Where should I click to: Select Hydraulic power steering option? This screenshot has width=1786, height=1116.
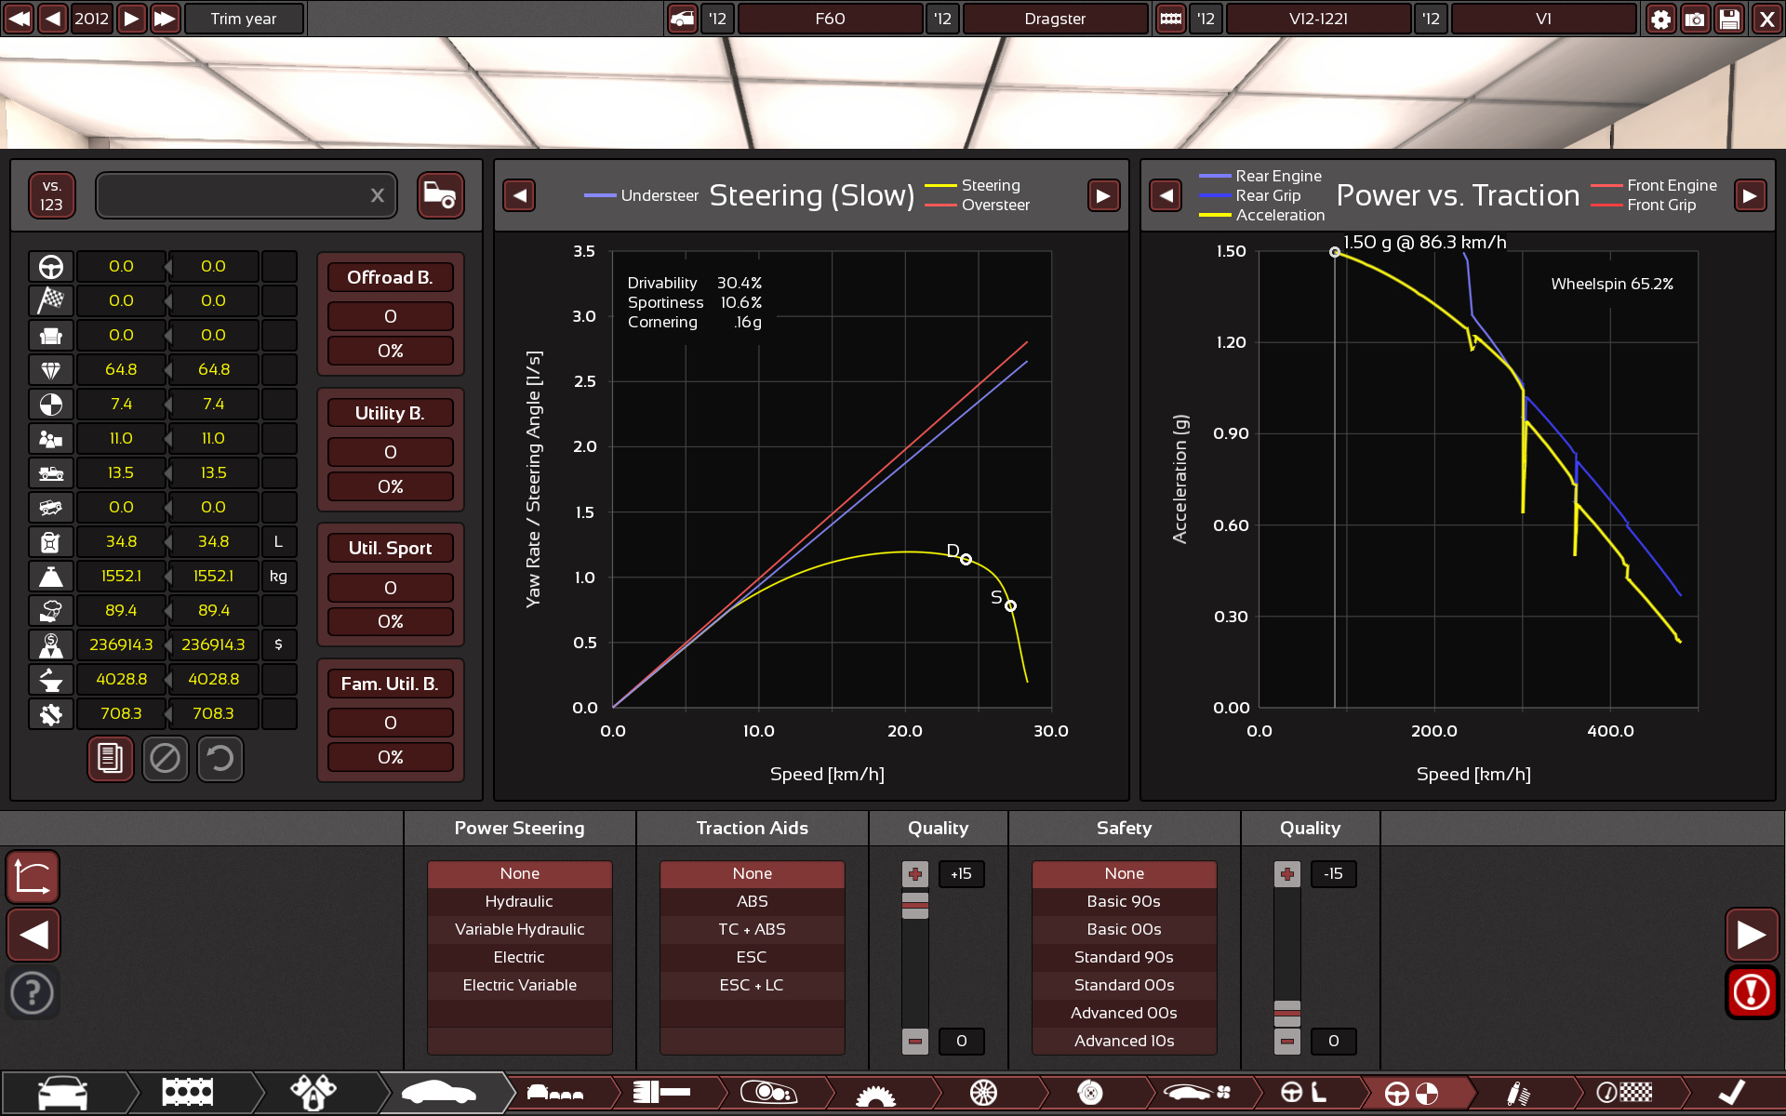(519, 901)
